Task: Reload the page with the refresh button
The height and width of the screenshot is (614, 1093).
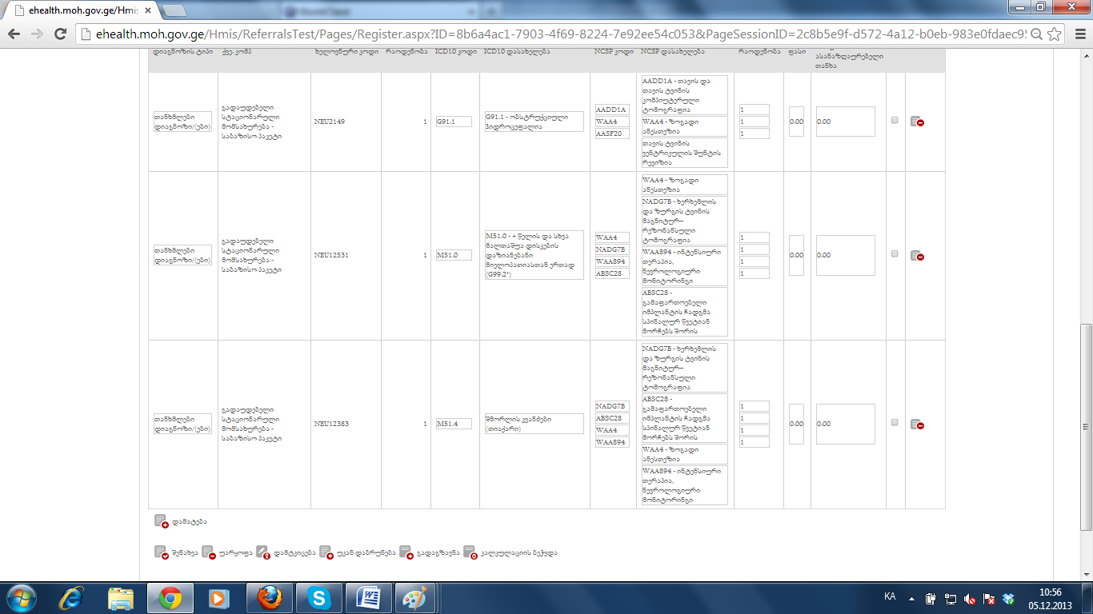Action: pos(60,34)
